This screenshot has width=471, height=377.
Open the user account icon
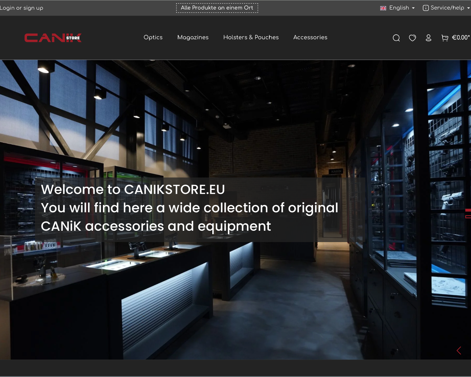pyautogui.click(x=428, y=38)
